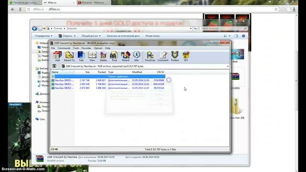Click the Comment icon in WinRAR

163,56
